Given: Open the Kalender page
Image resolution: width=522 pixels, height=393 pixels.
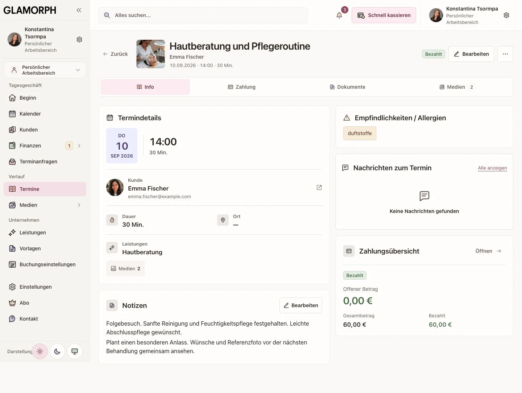Looking at the screenshot, I should tap(45, 114).
